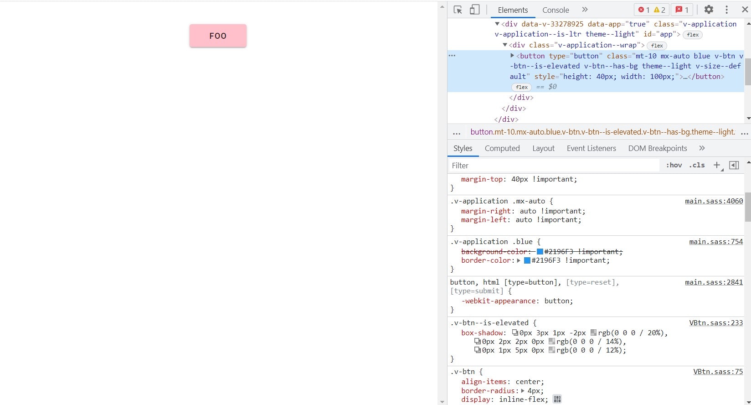Click the rgb(0 0 0 / 20%) swatch
The width and height of the screenshot is (751, 405).
pos(593,333)
